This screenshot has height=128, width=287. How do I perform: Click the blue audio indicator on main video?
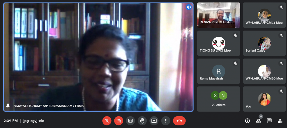[x=189, y=7]
